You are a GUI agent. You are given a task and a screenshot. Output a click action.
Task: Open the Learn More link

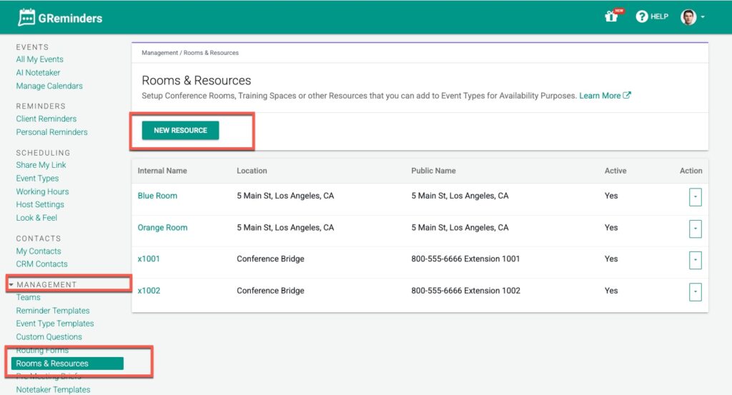pos(600,96)
